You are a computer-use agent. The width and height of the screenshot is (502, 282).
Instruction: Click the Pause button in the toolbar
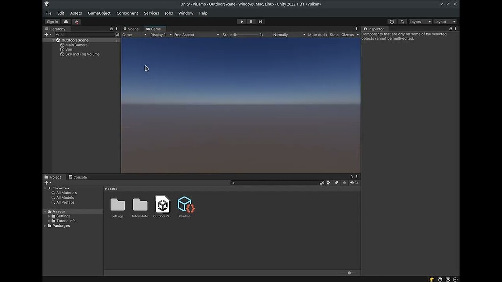click(x=251, y=21)
